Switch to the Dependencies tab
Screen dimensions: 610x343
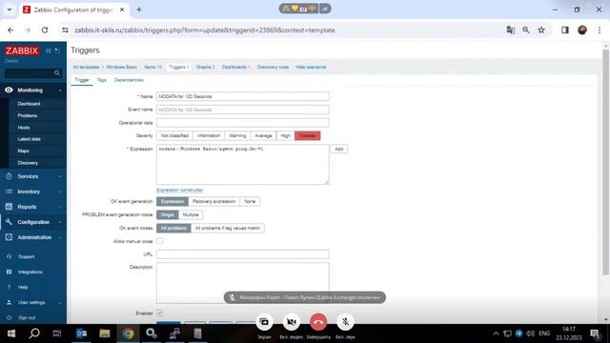coord(129,80)
